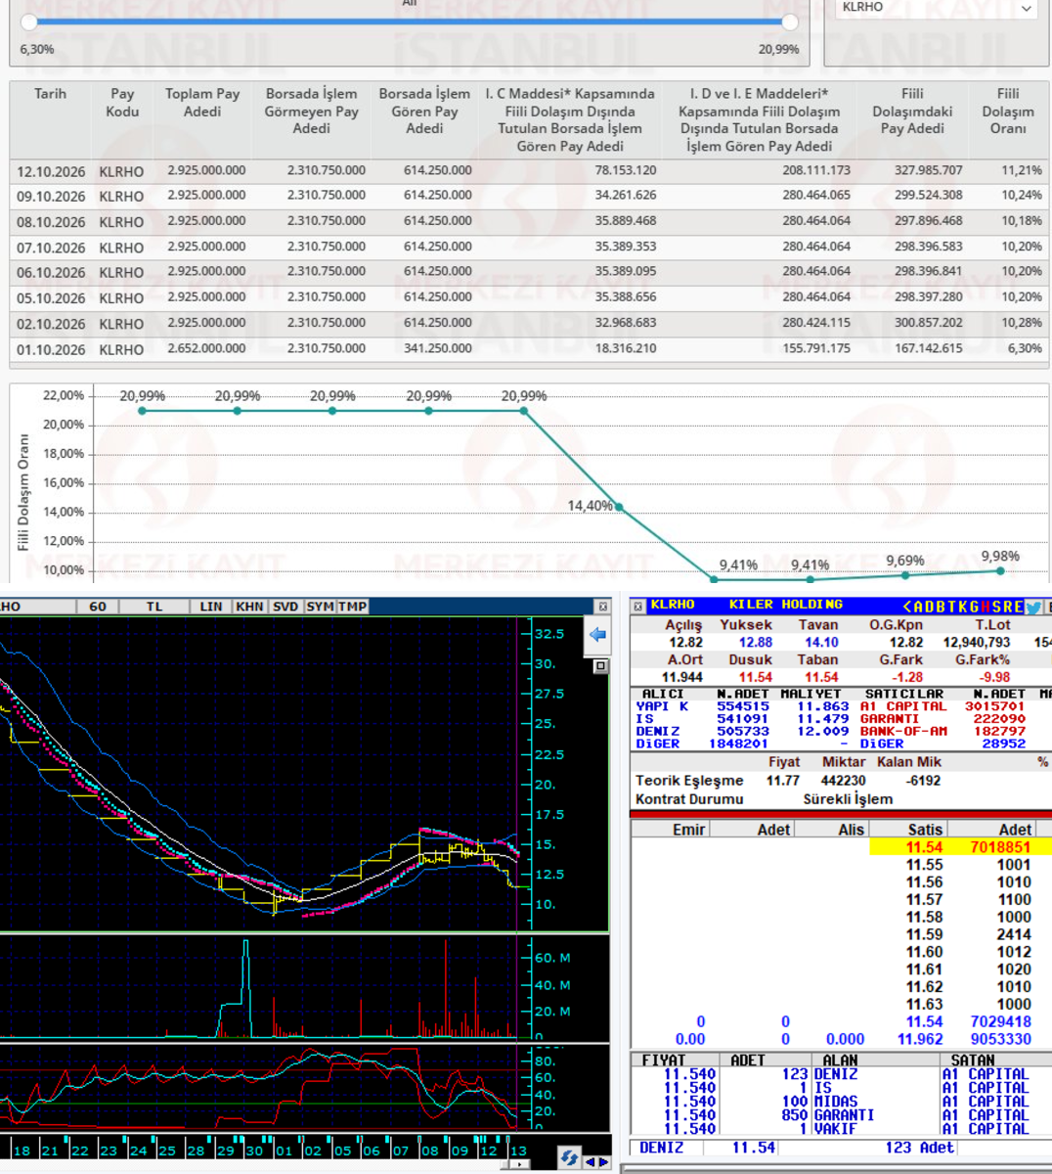Click the Pay Kodu column header
This screenshot has height=1174, width=1052.
pos(122,103)
